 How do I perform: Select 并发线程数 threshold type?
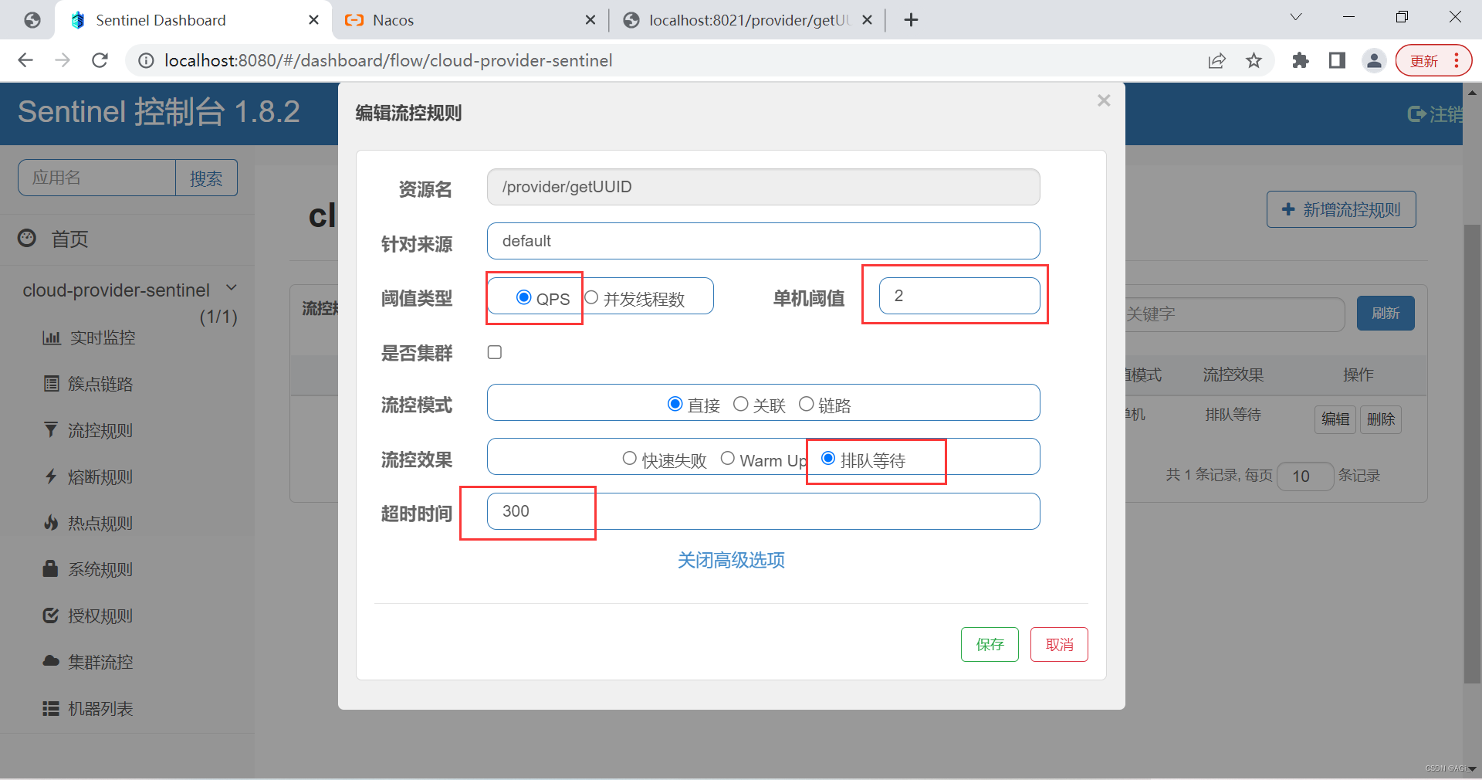(x=591, y=297)
